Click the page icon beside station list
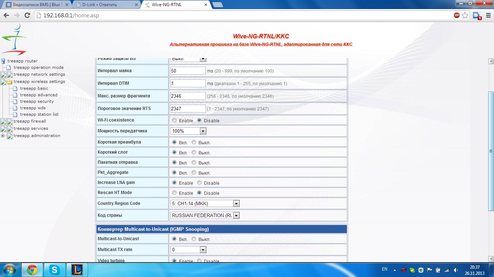 [x=16, y=114]
